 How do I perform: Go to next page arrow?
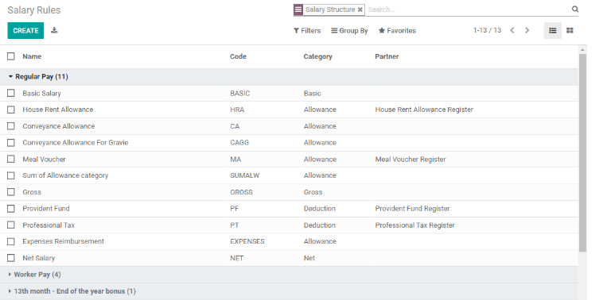[527, 30]
